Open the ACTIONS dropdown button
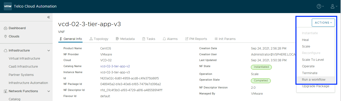 [x=323, y=23]
